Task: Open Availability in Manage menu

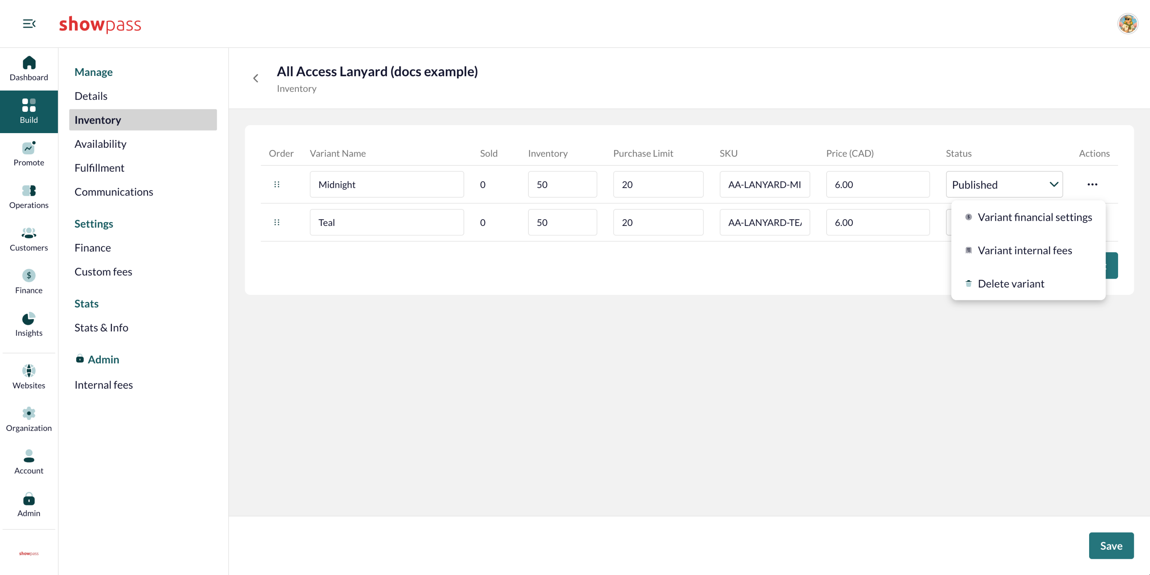Action: tap(100, 144)
